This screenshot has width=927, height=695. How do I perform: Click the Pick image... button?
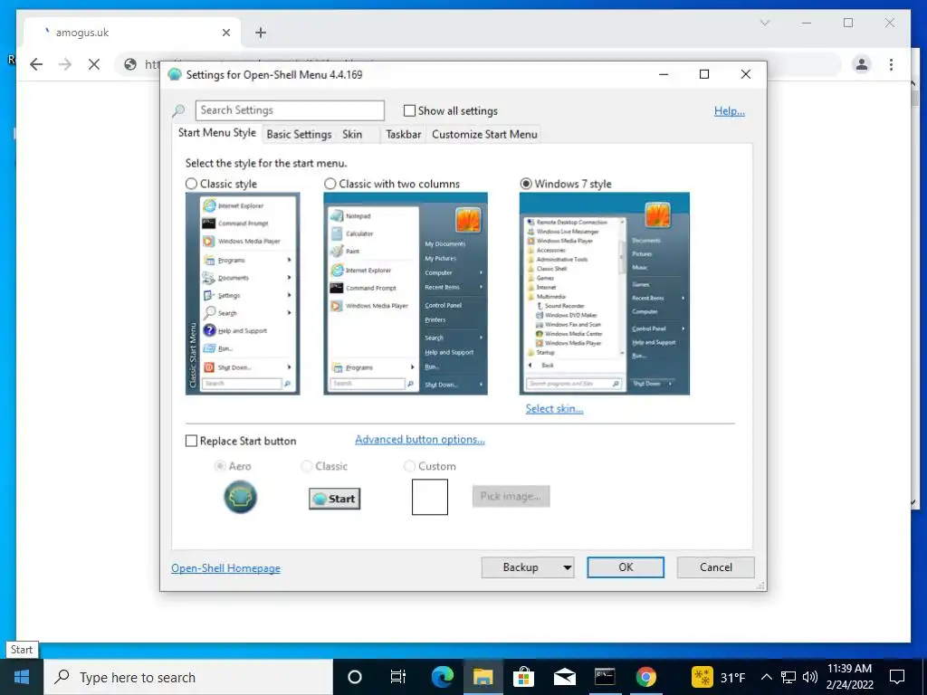511,497
